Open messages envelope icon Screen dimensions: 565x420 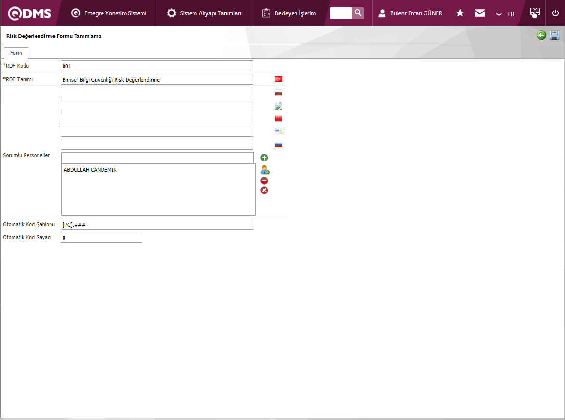pos(480,13)
